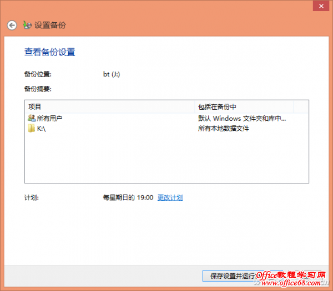Go back using the circular arrow button
The width and height of the screenshot is (333, 291).
(x=12, y=25)
